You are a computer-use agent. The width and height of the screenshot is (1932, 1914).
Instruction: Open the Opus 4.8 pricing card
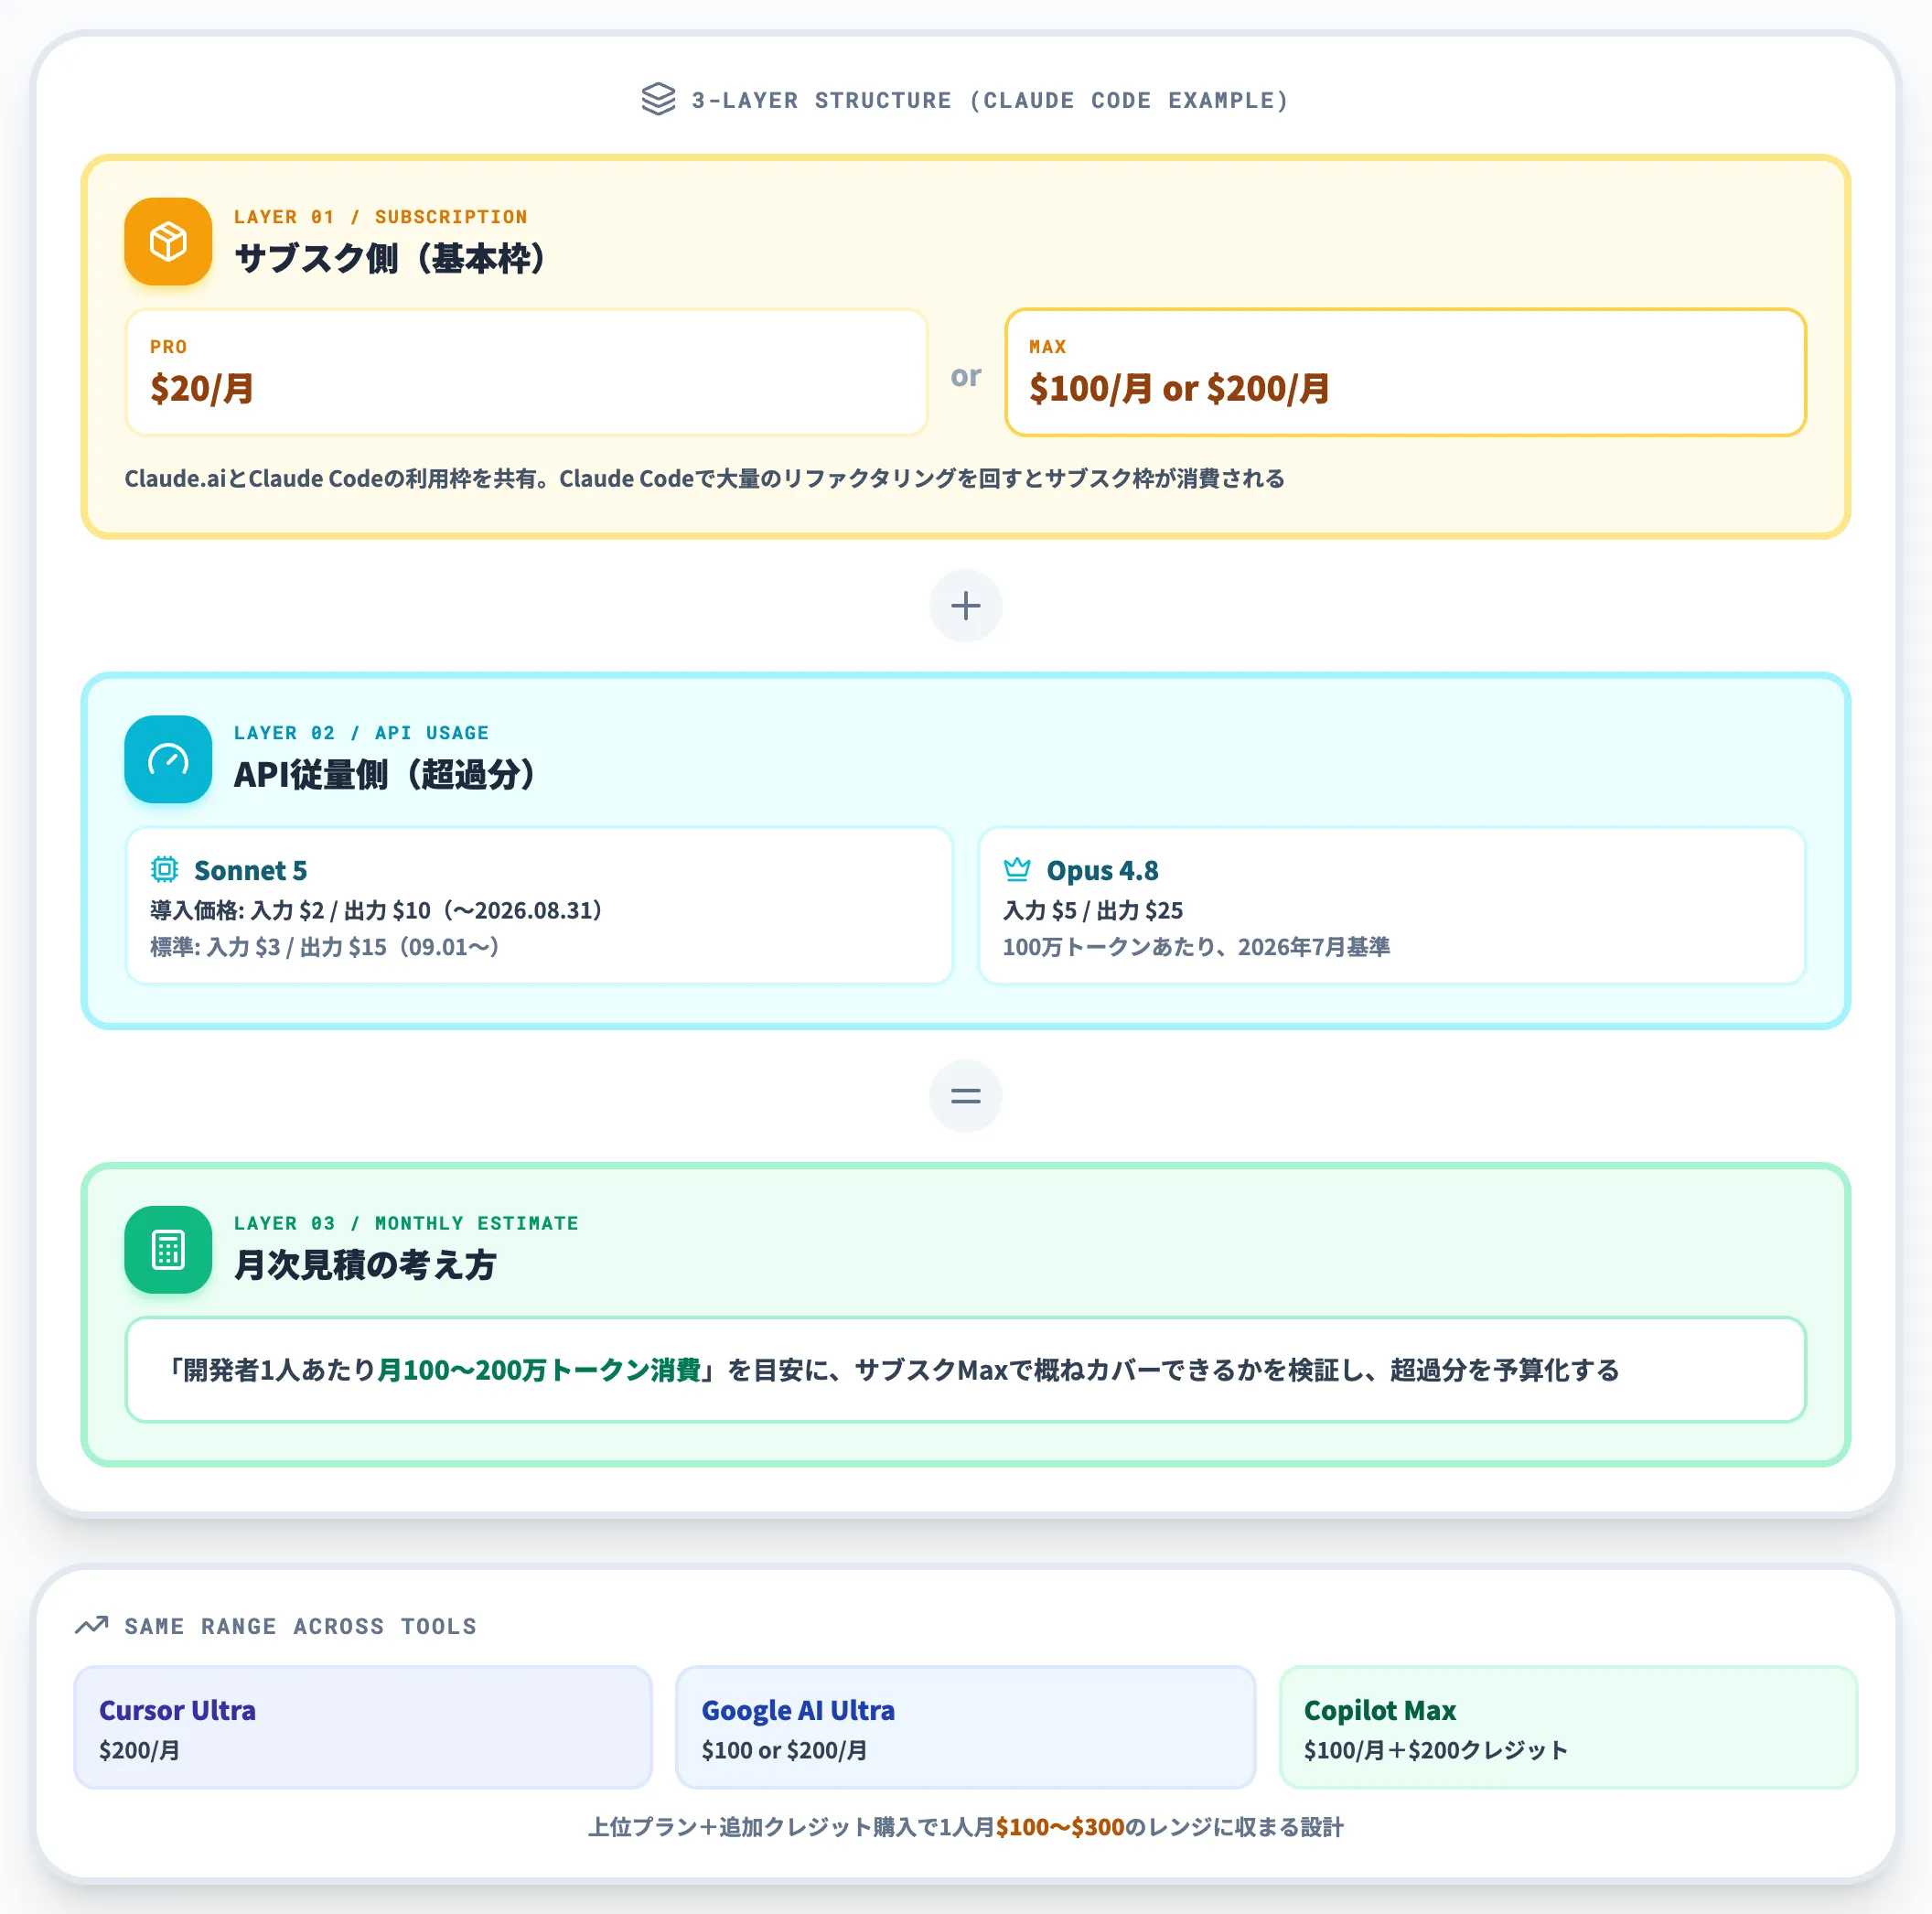1392,905
